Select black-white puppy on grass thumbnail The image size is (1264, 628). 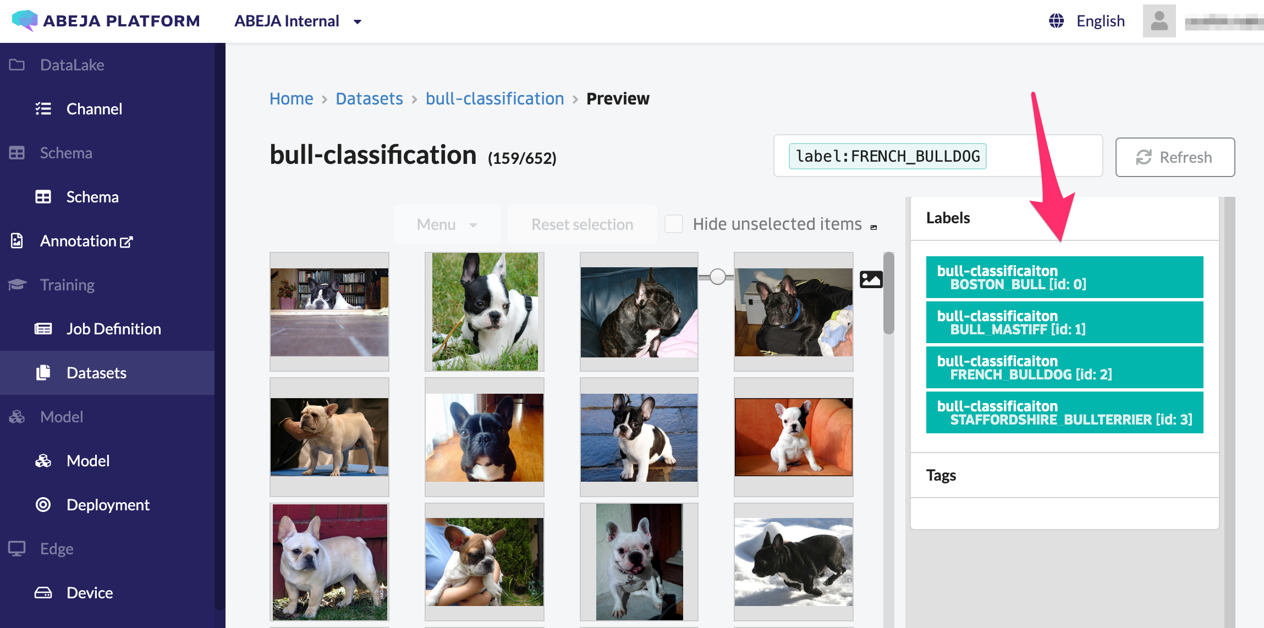tap(484, 312)
